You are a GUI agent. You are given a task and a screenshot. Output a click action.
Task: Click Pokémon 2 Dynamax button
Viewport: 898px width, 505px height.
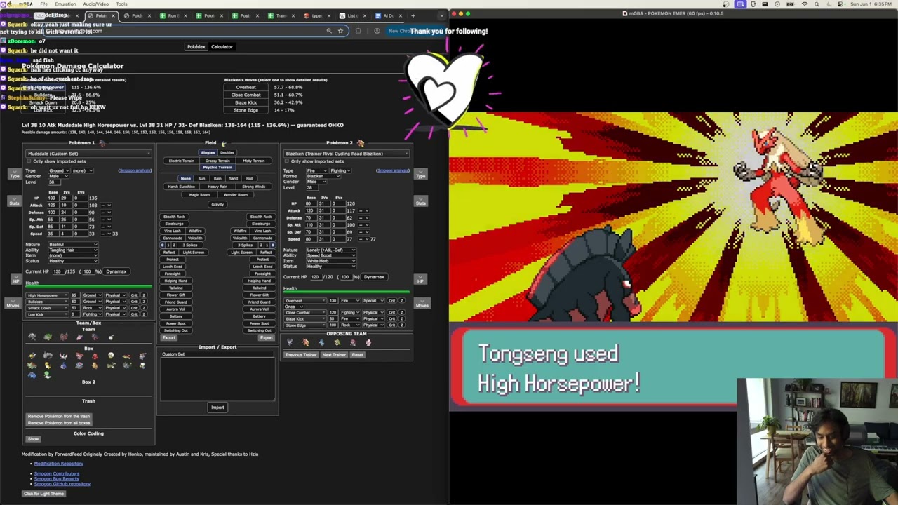tap(374, 277)
